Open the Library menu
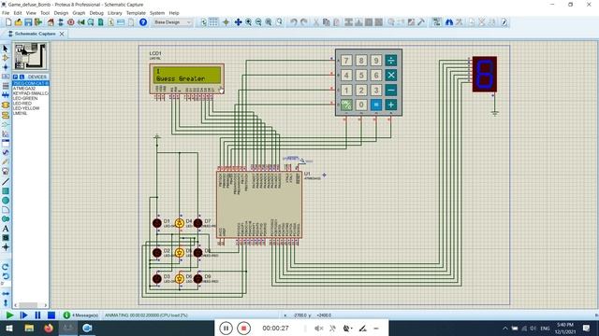This screenshot has width=599, height=336. coord(114,13)
